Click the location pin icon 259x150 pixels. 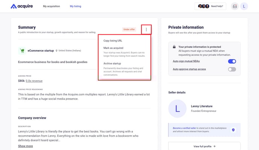click(56, 51)
